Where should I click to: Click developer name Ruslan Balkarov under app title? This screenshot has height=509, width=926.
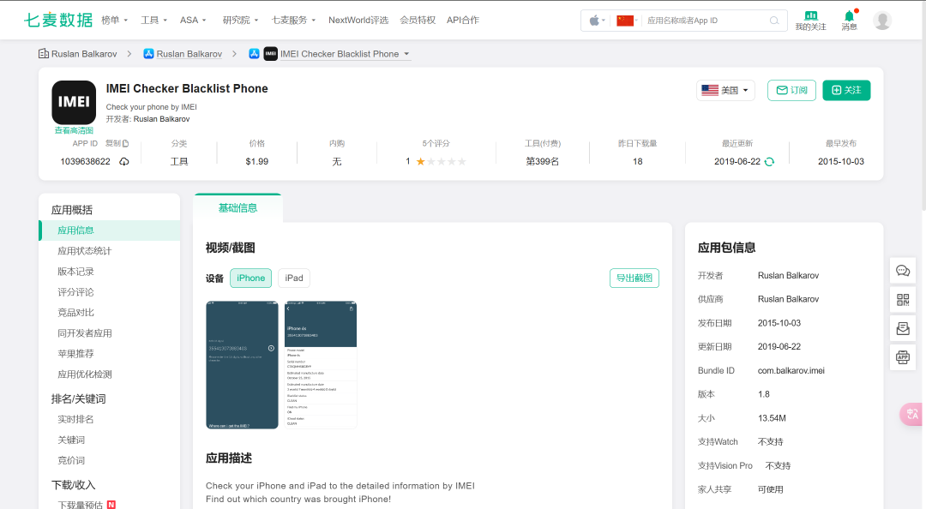click(x=161, y=119)
